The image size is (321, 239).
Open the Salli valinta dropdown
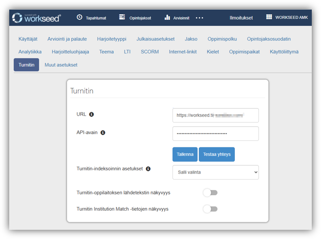215,172
